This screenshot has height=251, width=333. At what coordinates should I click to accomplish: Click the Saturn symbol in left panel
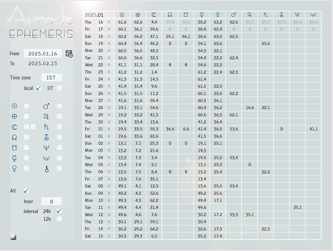(x=46, y=127)
